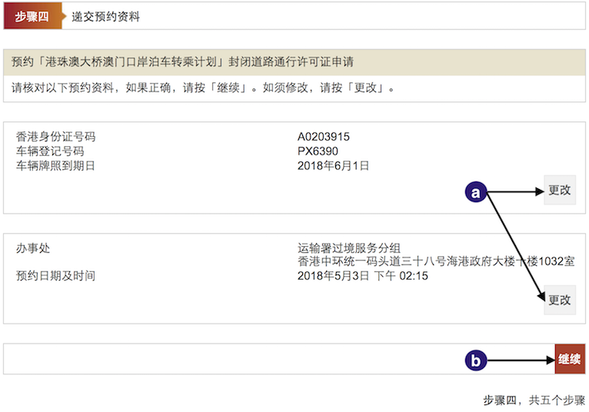
Task: Click the 车辆牌照到期日 label
Action: (55, 165)
